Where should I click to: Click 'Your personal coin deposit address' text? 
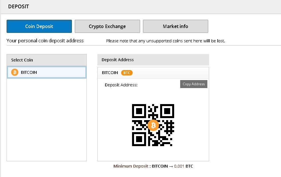point(45,41)
